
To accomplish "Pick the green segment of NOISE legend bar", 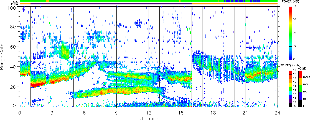I will [x=299, y=89].
